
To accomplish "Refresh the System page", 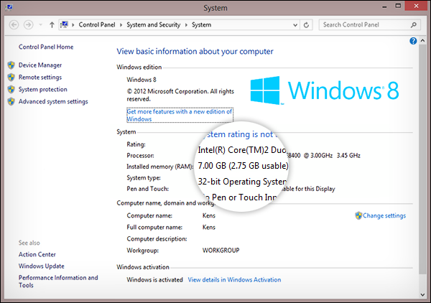I will coord(306,25).
